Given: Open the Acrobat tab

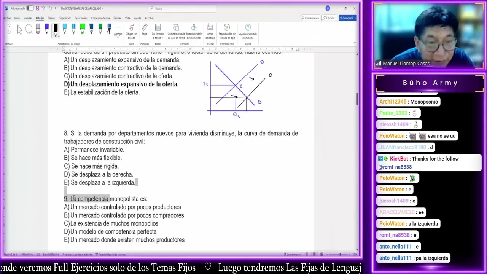Looking at the screenshot, I should click(149, 18).
